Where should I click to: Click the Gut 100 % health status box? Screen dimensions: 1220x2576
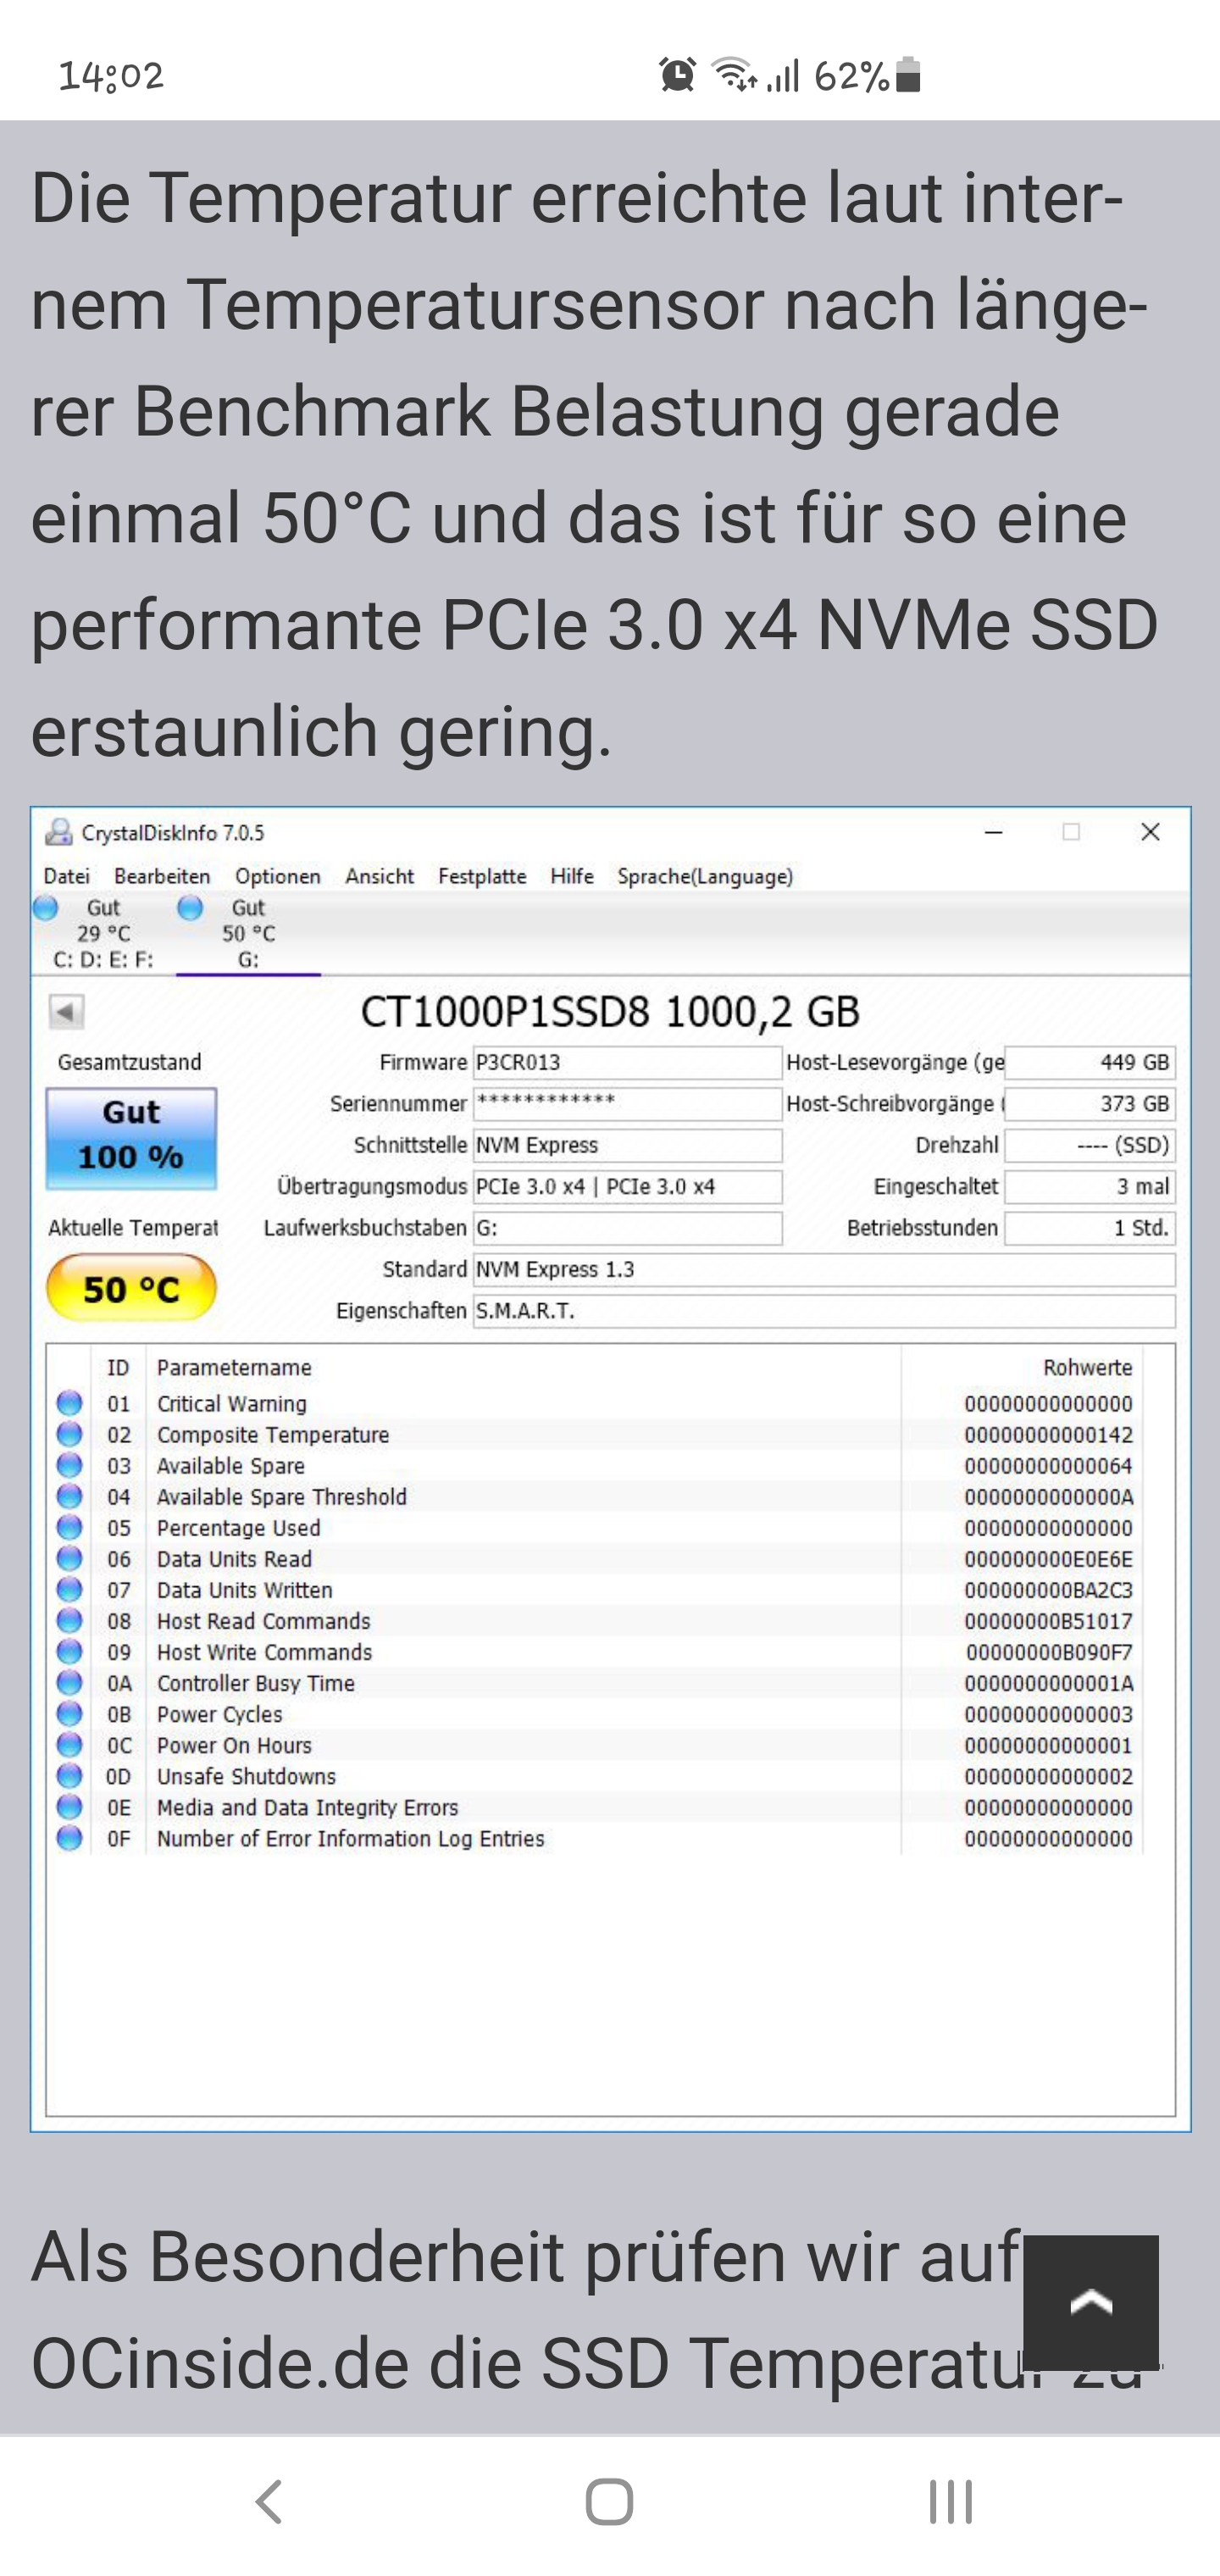click(x=131, y=1138)
